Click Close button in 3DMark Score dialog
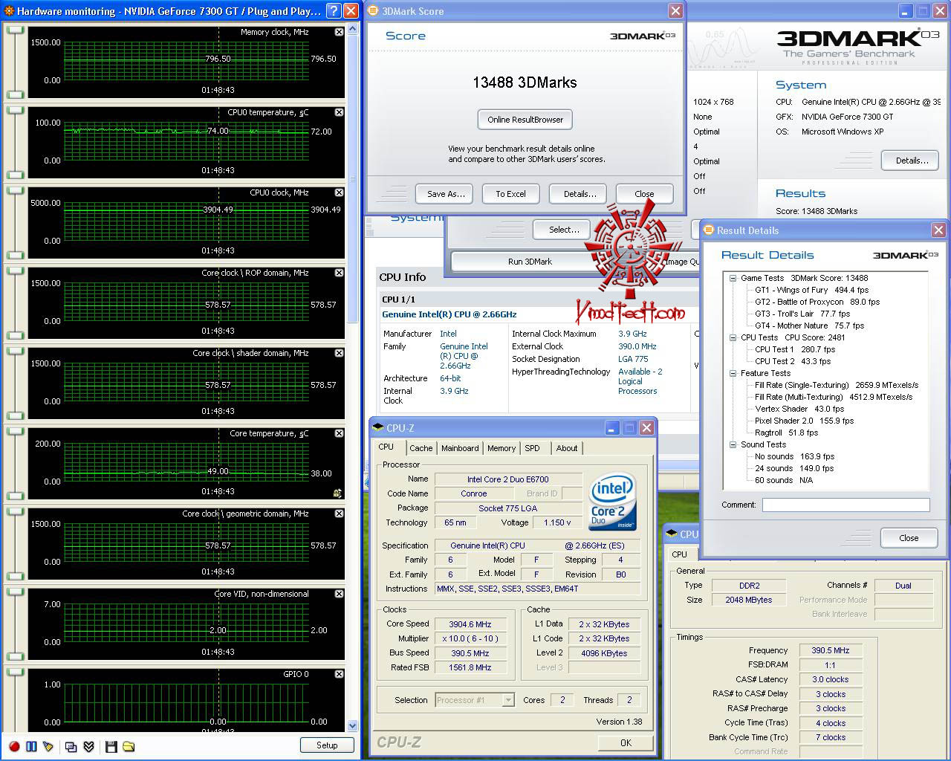This screenshot has width=951, height=761. tap(644, 194)
